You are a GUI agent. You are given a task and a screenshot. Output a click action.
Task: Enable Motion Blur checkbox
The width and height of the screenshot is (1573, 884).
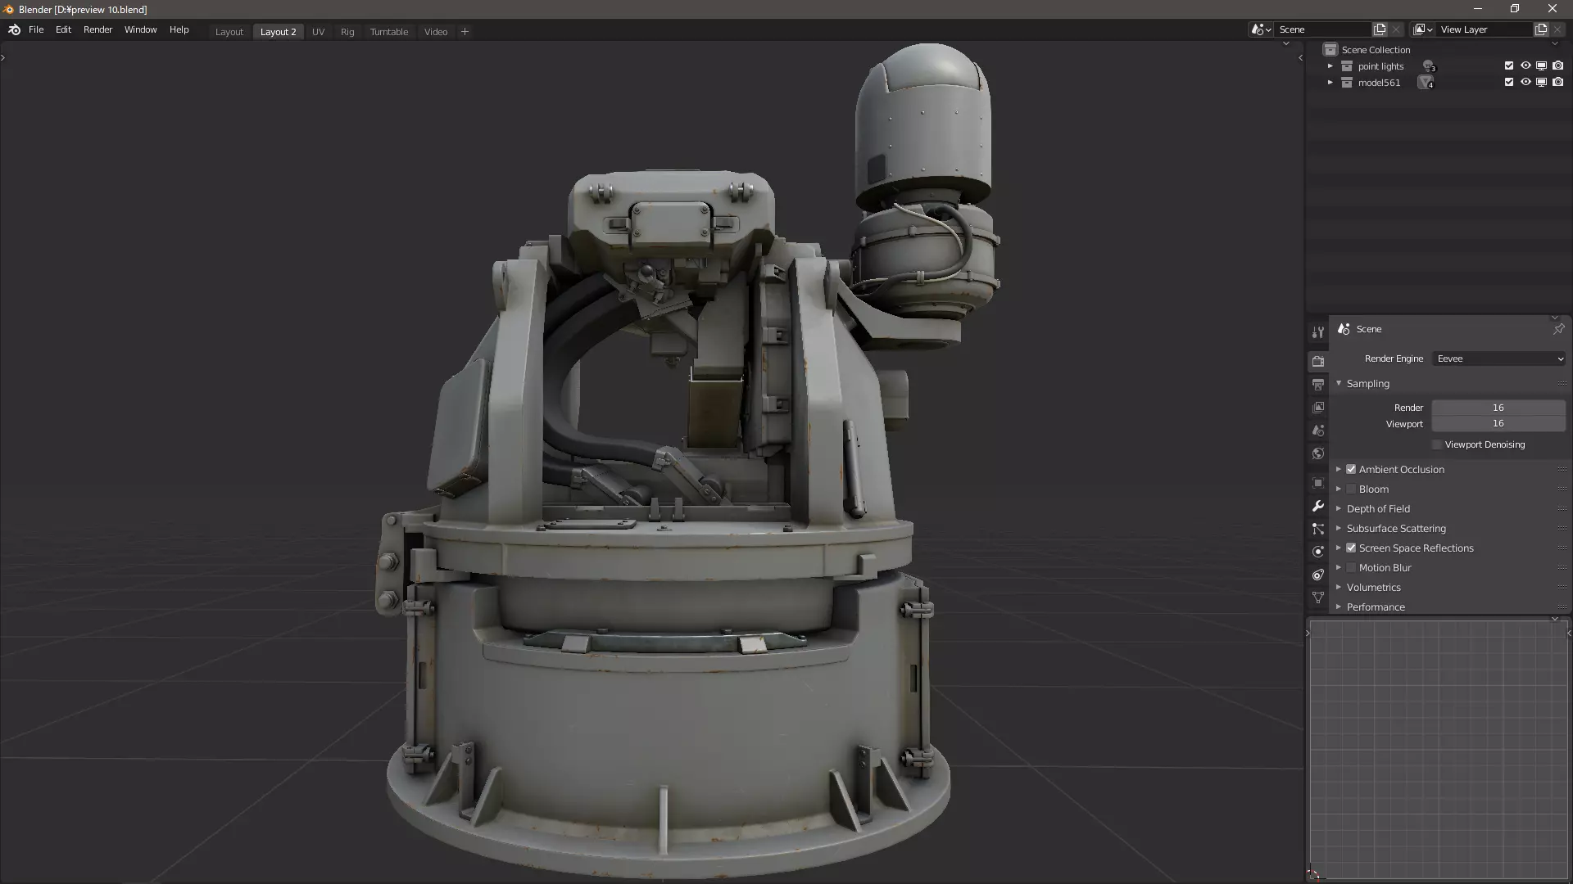pyautogui.click(x=1351, y=567)
